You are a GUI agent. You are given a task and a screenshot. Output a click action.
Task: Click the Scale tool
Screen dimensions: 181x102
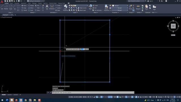[31, 10]
